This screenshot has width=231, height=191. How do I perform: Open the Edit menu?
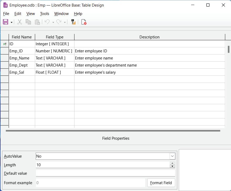point(18,14)
